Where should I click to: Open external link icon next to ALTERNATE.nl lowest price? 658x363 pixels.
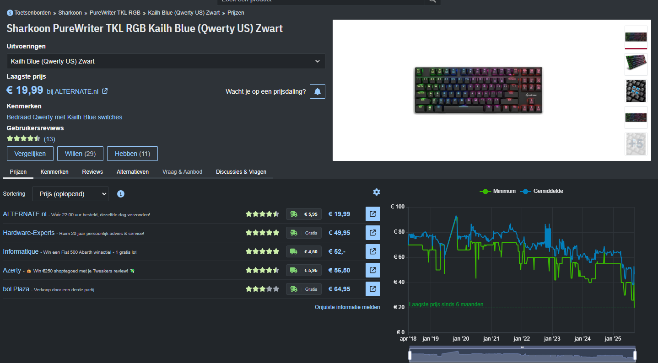click(105, 91)
